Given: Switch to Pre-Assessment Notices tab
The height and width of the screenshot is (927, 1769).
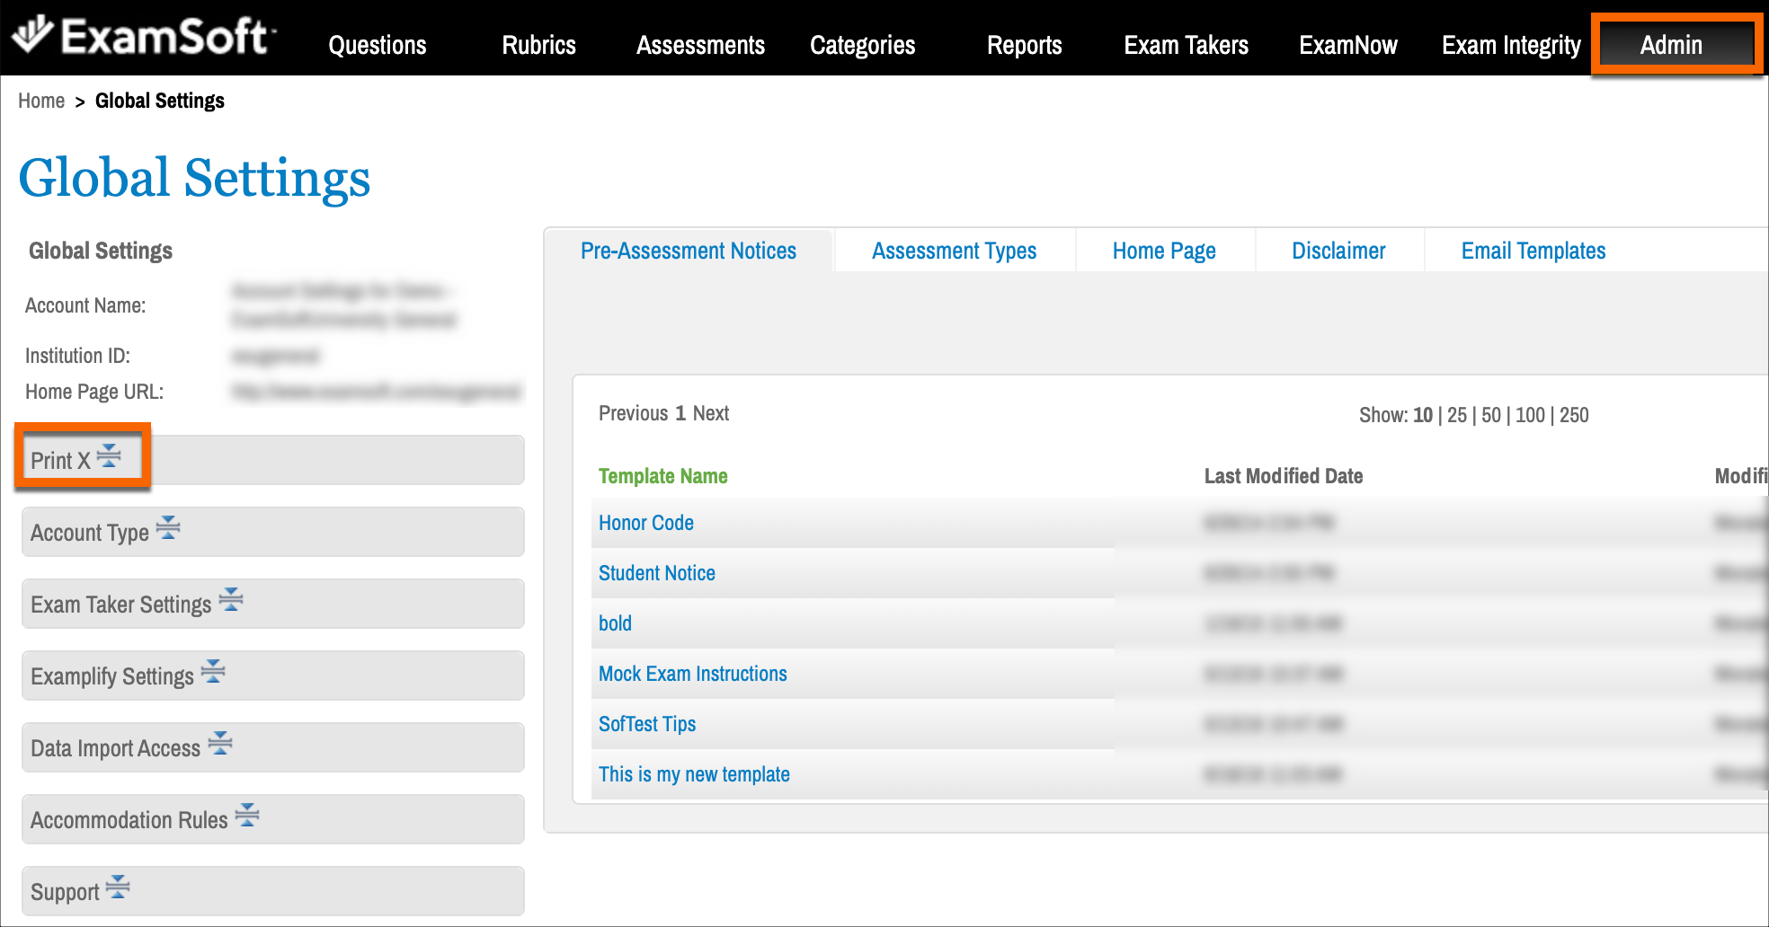Looking at the screenshot, I should click(x=689, y=251).
